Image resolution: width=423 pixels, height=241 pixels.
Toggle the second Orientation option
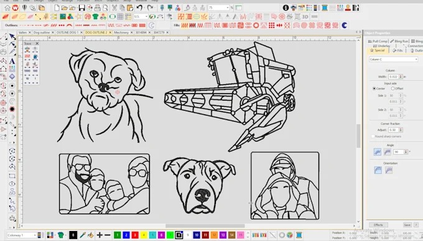pos(389,170)
